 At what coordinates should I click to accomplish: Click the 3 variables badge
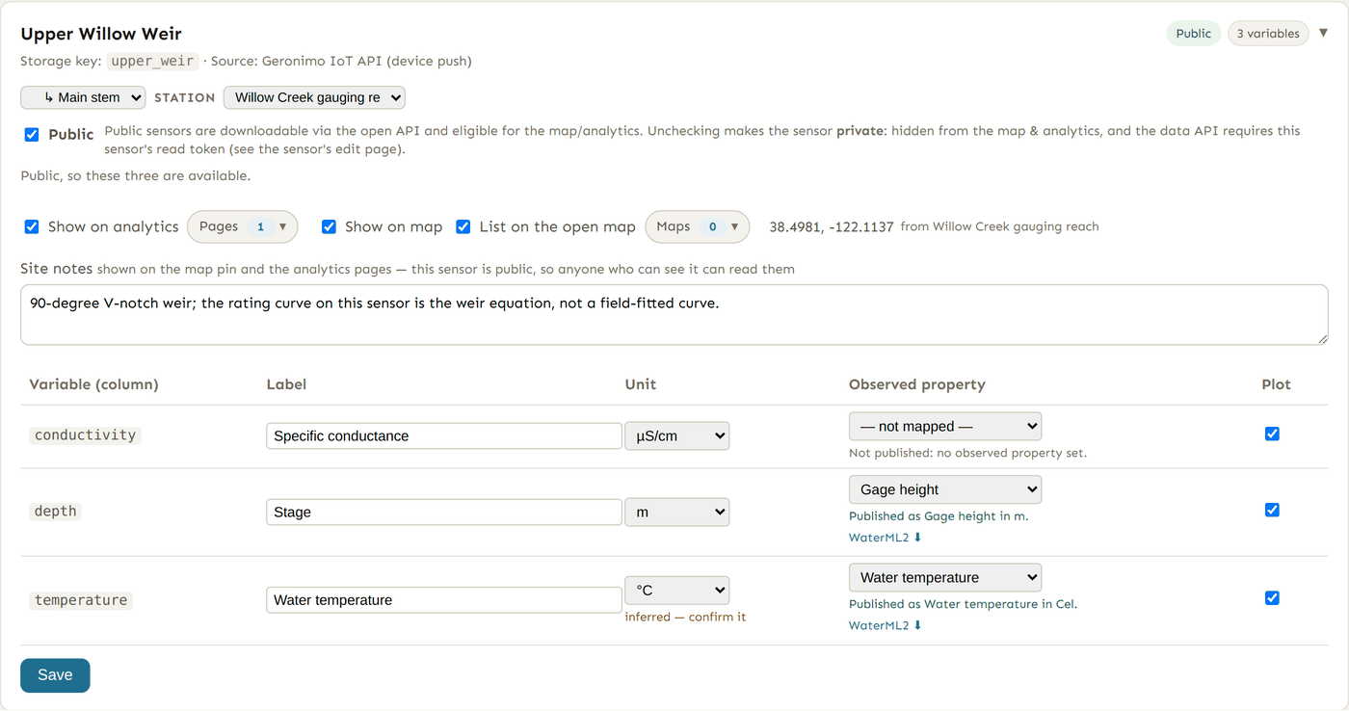click(x=1268, y=34)
